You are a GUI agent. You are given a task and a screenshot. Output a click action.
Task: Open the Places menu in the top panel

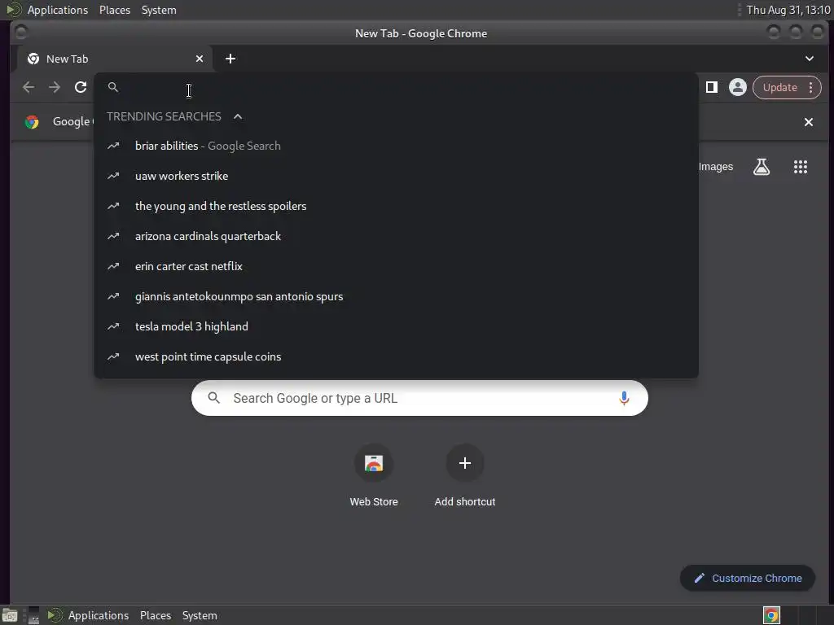point(115,10)
